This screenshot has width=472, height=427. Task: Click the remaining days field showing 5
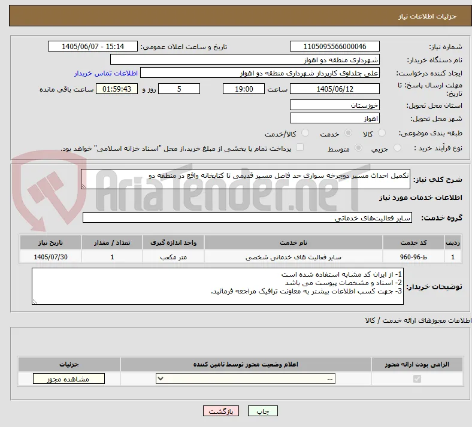click(179, 89)
